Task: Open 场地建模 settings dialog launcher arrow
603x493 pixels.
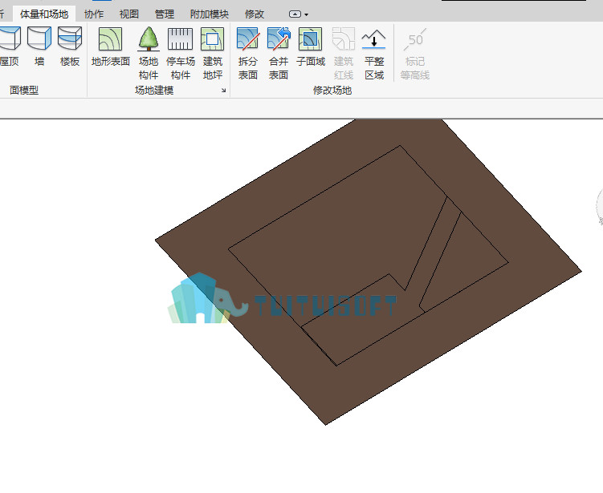Action: tap(223, 91)
